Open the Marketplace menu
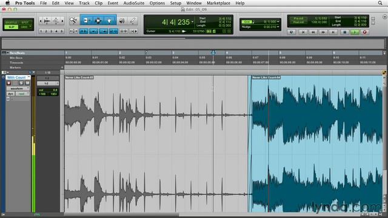 pos(218,3)
